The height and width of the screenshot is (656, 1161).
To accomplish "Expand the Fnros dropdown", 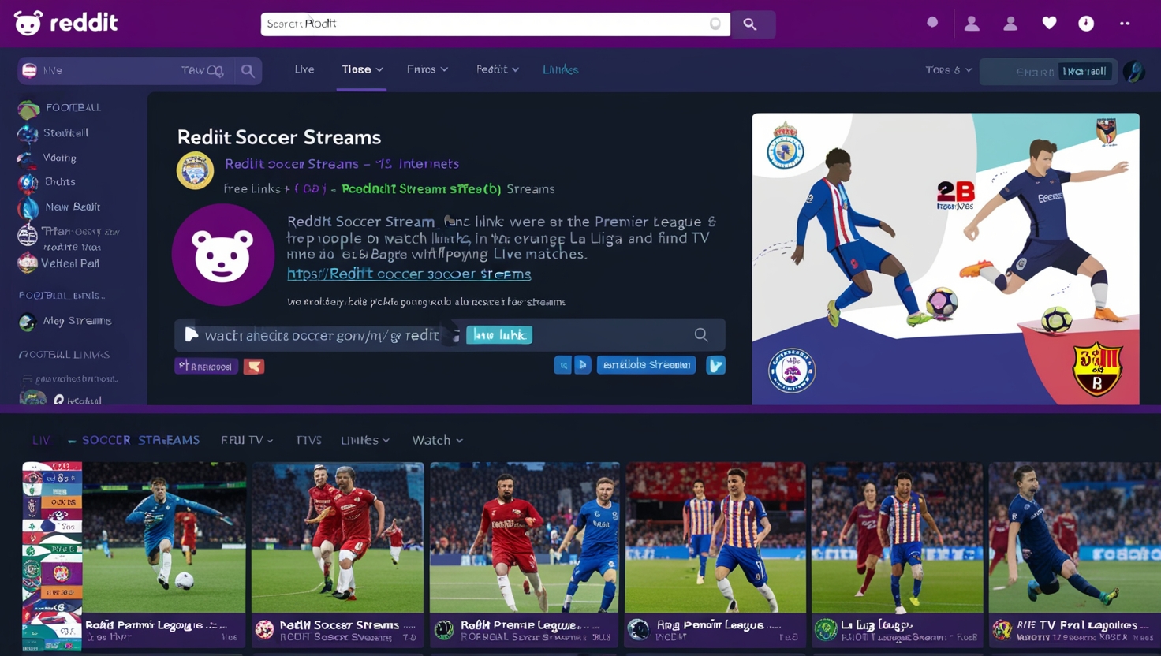I will tap(427, 69).
